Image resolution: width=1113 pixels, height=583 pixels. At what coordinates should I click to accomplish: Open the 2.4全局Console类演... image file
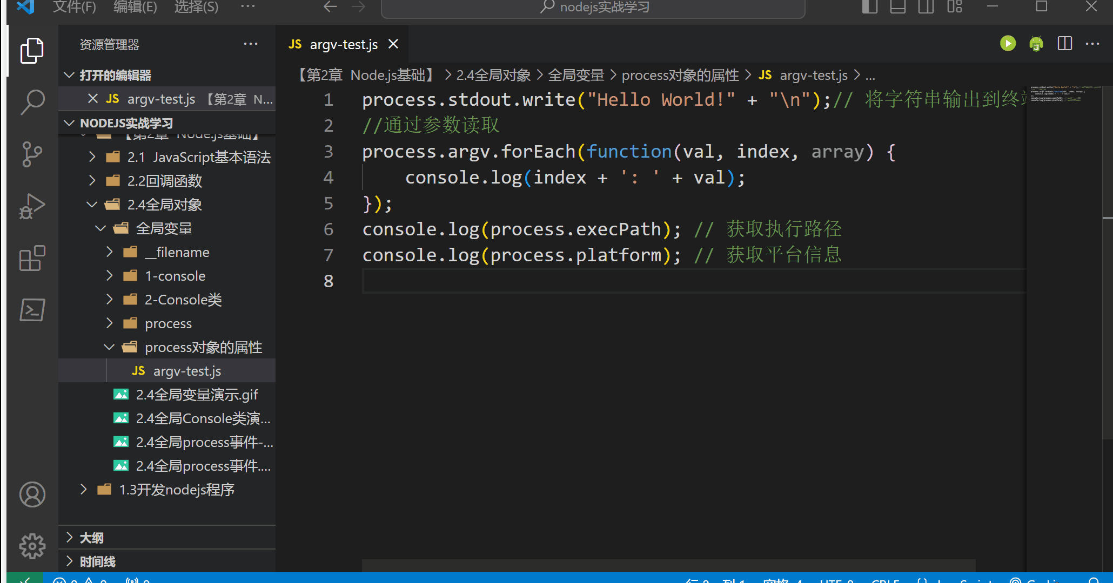pos(167,418)
